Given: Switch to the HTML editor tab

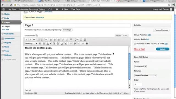Looking at the screenshot, I should pos(125,35).
